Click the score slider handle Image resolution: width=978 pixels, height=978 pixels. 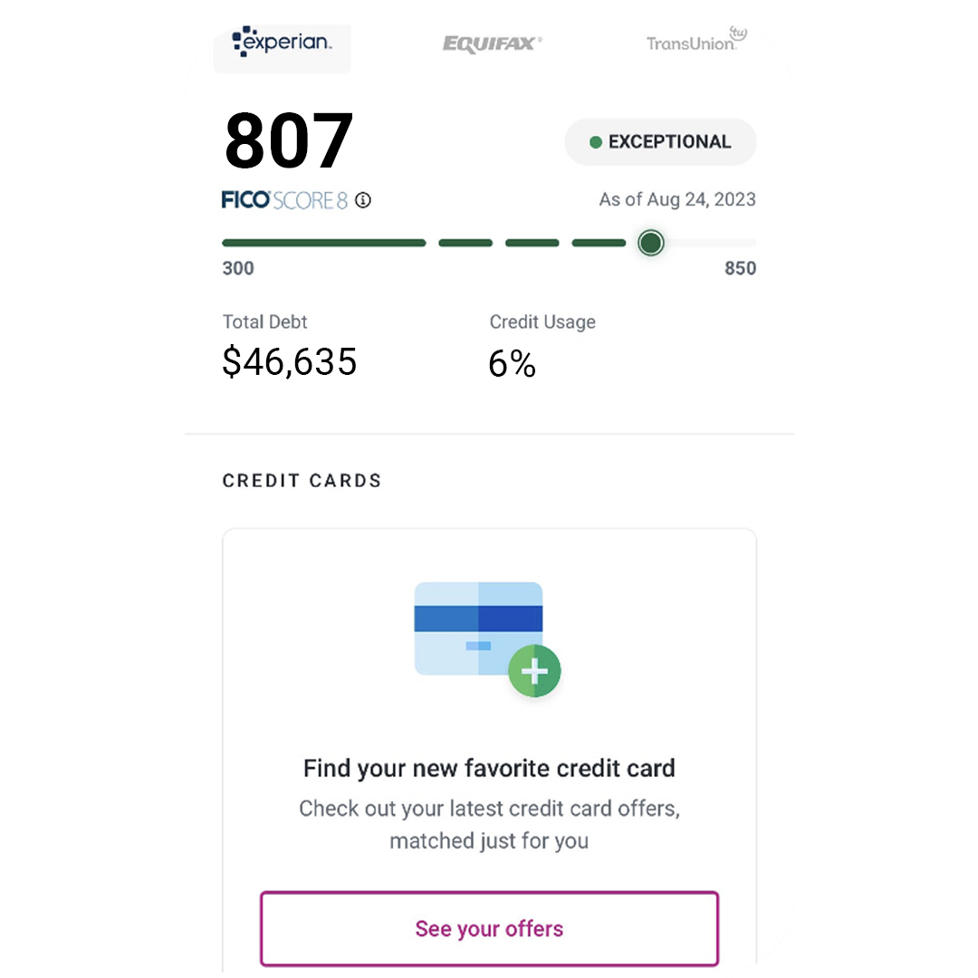650,243
